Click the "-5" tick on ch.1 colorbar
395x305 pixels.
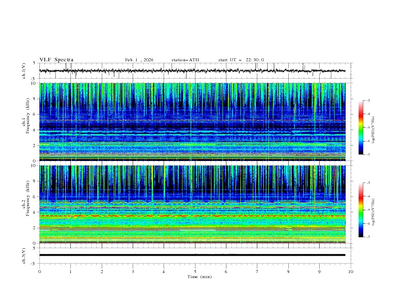pos(368,128)
